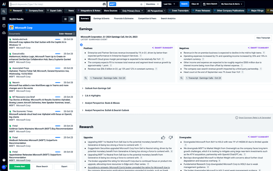This screenshot has width=273, height=171.
Task: Click thumbs up on Upgrades summary
Action: pyautogui.click(x=163, y=137)
